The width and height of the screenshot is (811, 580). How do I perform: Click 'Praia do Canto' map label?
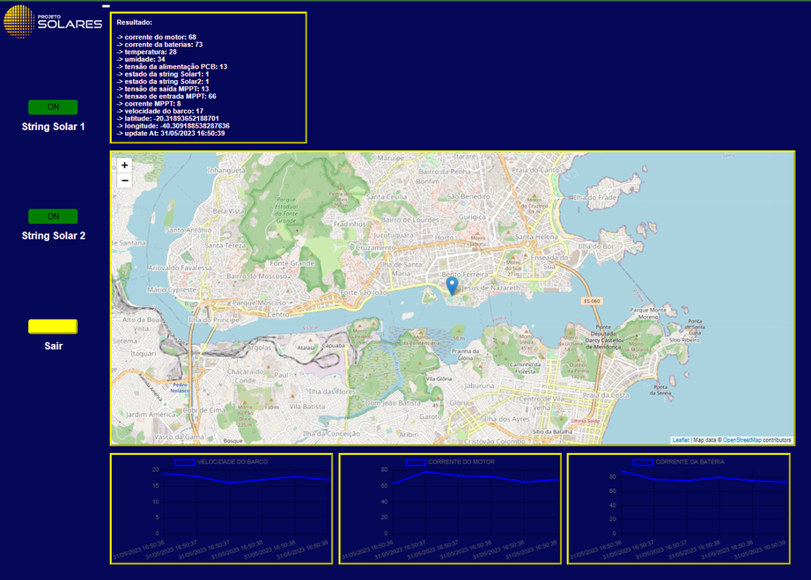[x=535, y=170]
